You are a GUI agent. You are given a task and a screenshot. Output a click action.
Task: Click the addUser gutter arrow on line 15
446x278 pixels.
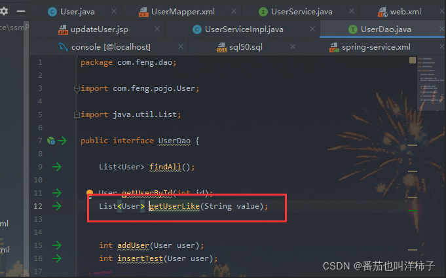click(57, 245)
